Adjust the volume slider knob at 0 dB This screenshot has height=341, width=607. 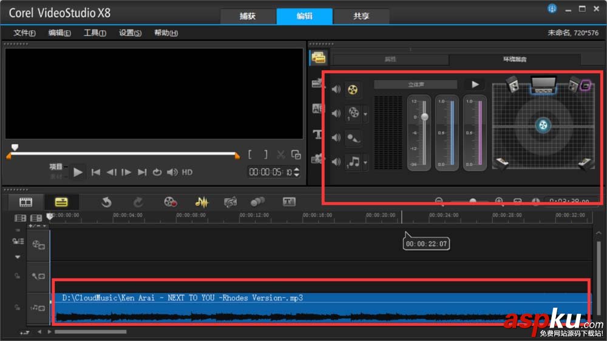(425, 117)
